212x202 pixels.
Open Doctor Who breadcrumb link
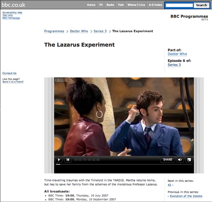point(79,31)
